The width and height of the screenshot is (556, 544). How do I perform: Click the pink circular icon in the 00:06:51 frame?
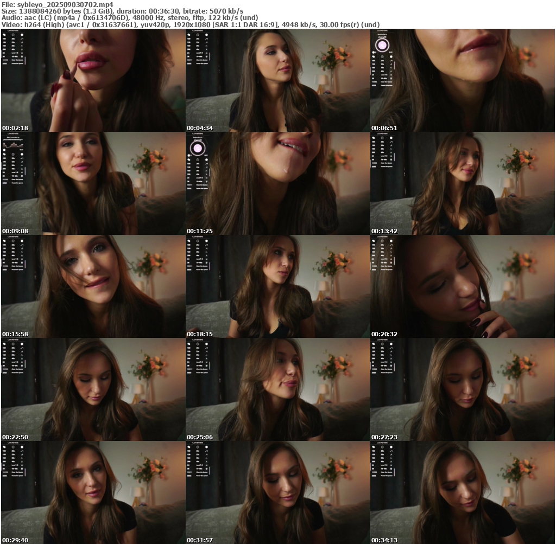tap(382, 45)
